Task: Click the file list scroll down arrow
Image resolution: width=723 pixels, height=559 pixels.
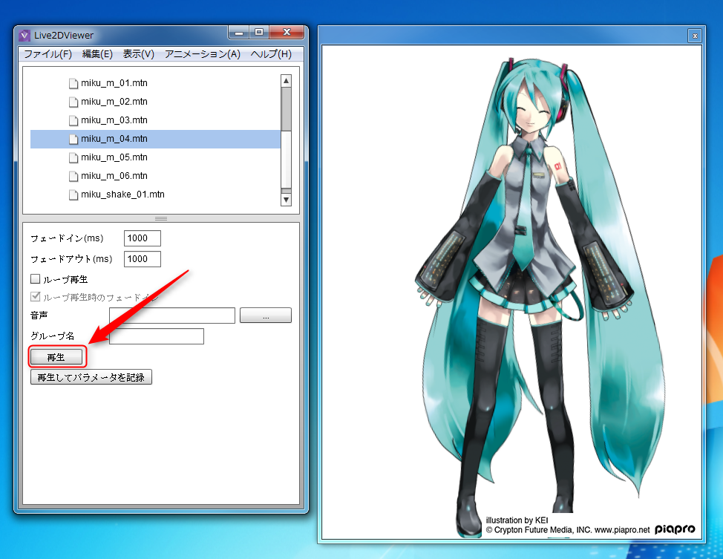Action: [x=287, y=200]
